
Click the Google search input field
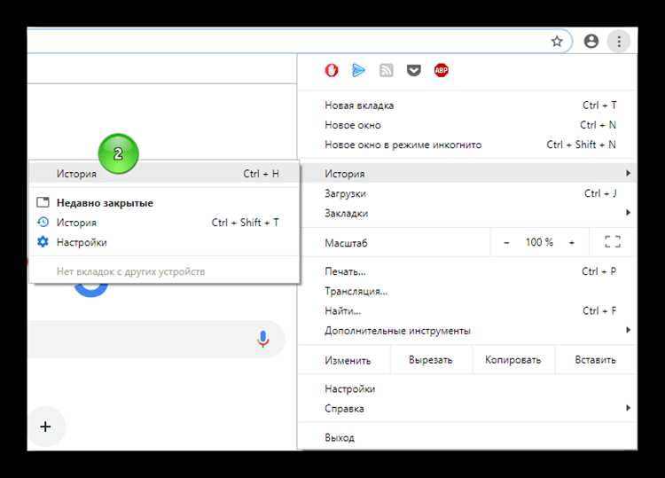click(x=155, y=339)
